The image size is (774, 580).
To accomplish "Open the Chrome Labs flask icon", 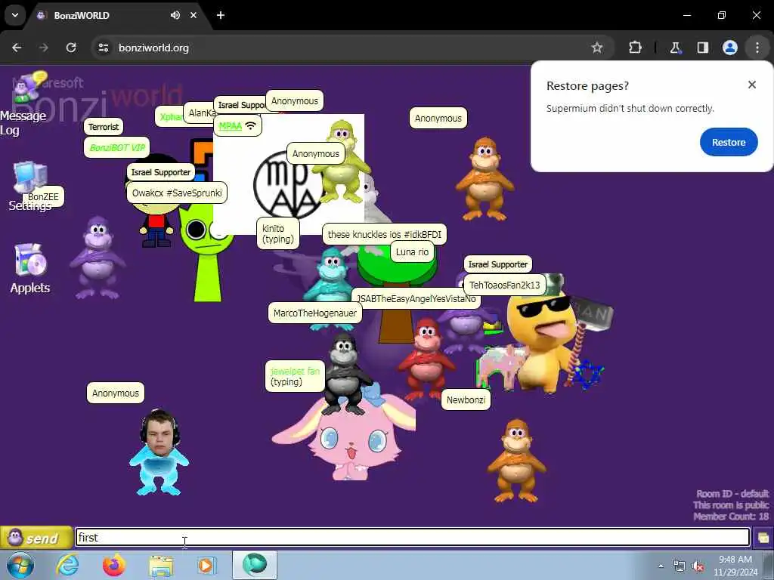I will tap(675, 48).
